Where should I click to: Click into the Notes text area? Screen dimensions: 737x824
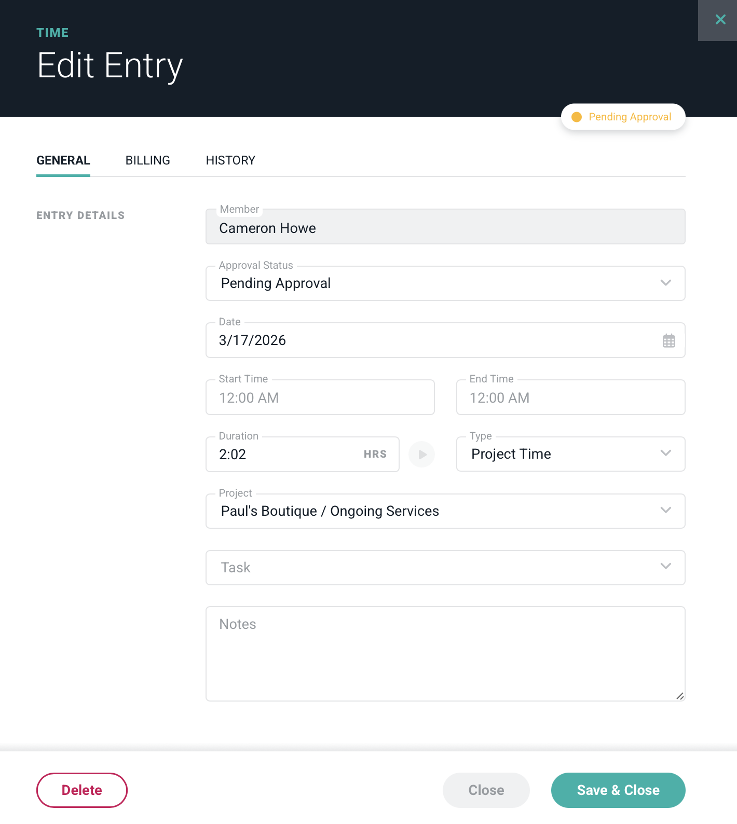pos(445,654)
